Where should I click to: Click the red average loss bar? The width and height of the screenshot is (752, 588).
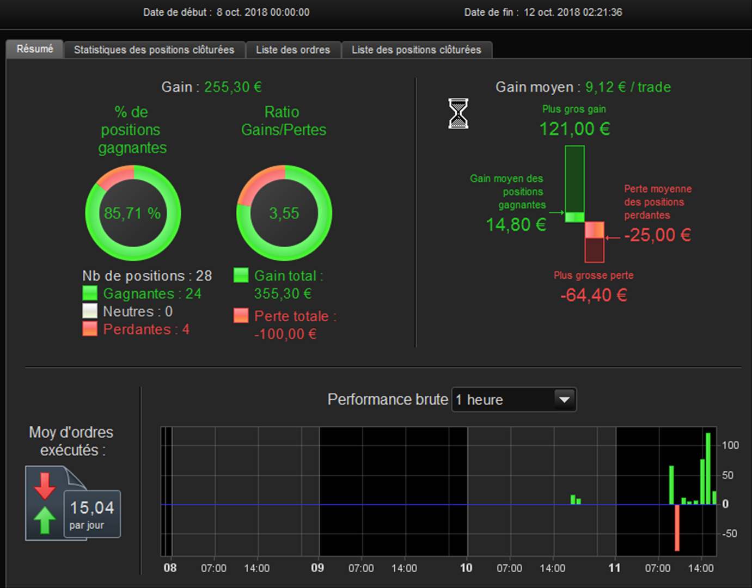[595, 230]
